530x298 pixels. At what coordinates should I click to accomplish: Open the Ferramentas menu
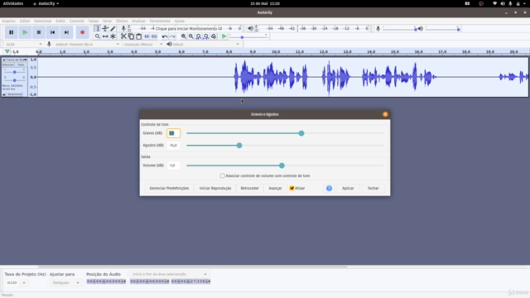tap(160, 21)
